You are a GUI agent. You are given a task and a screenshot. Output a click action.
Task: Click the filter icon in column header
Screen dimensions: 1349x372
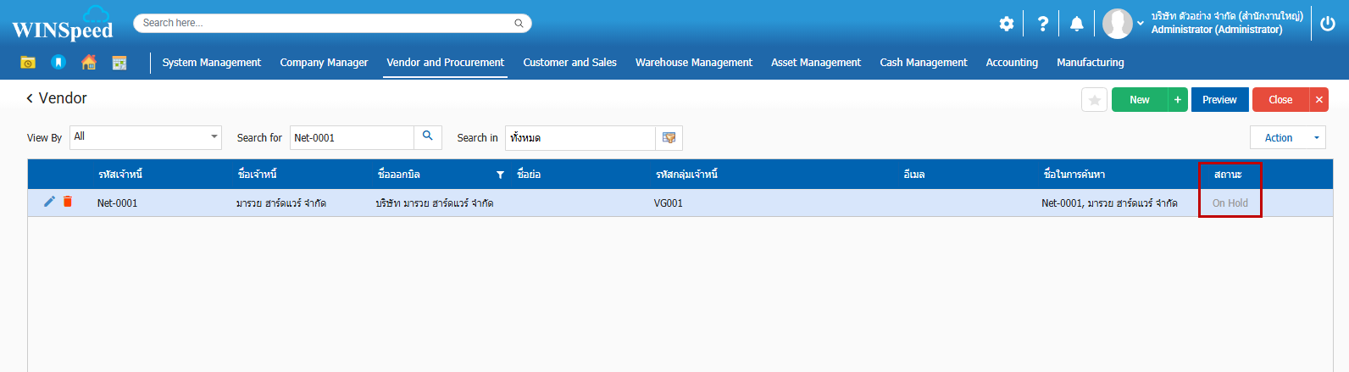tap(500, 175)
